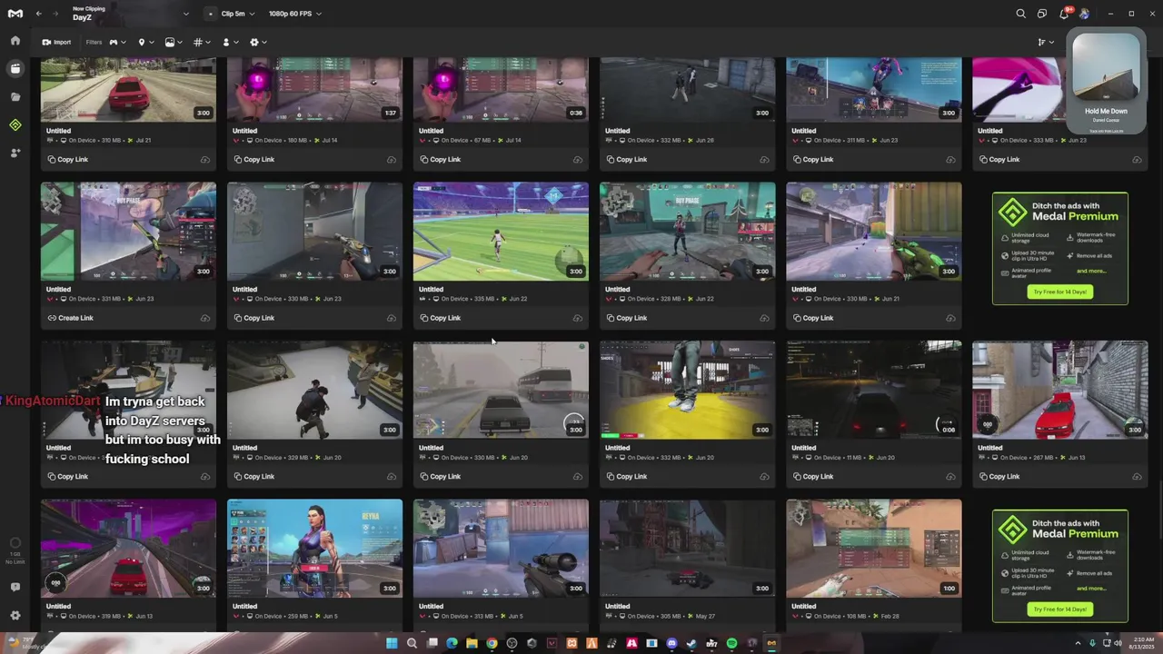Open the person filter dropdown

click(x=230, y=42)
